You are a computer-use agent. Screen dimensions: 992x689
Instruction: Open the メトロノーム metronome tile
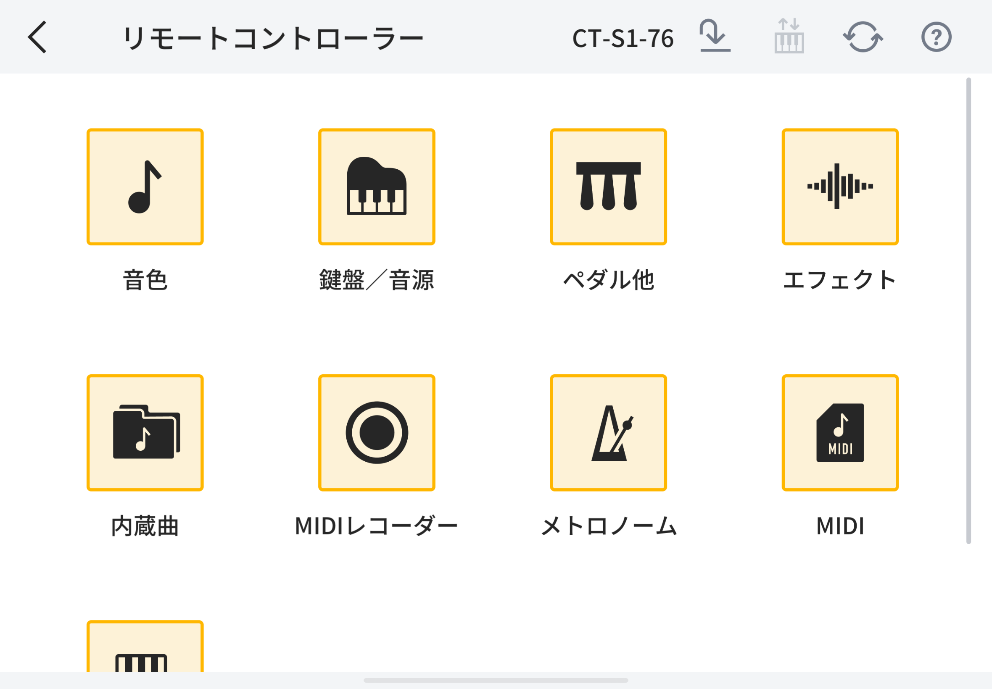pyautogui.click(x=608, y=433)
